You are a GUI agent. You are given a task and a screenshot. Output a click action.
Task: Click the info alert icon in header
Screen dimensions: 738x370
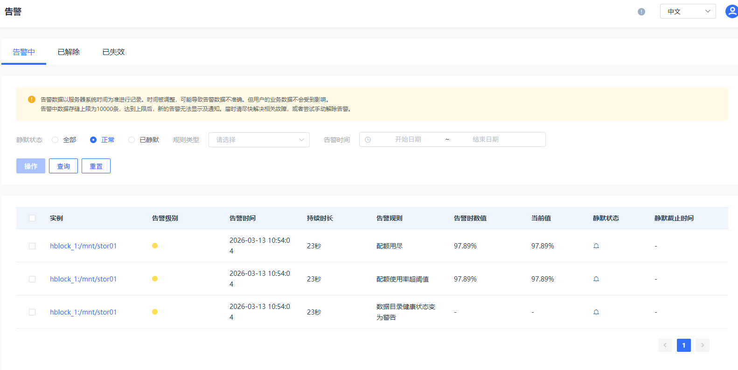[x=641, y=12]
